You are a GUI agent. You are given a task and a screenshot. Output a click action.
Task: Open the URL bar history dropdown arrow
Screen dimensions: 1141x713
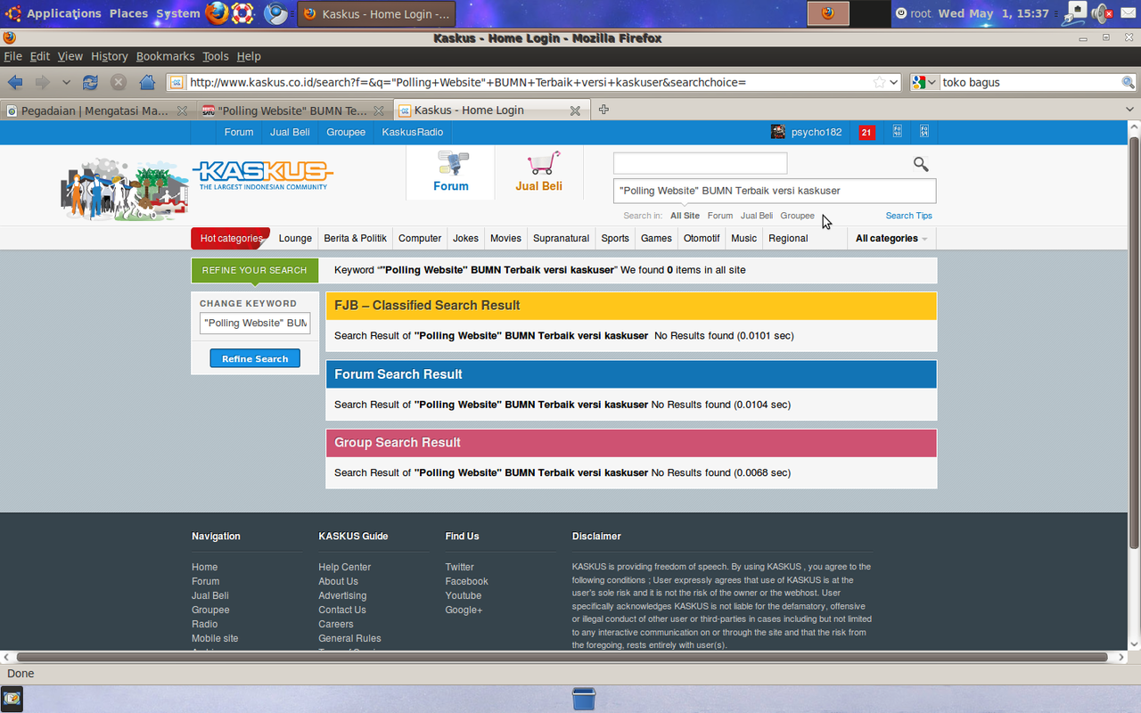pyautogui.click(x=895, y=82)
